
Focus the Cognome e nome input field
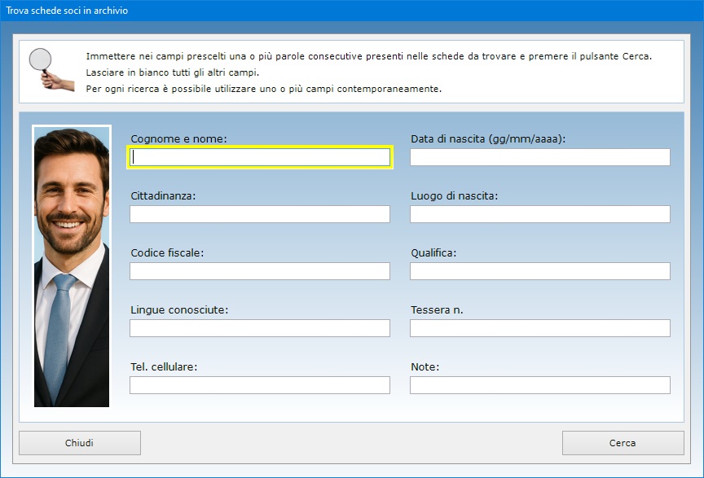pyautogui.click(x=260, y=157)
